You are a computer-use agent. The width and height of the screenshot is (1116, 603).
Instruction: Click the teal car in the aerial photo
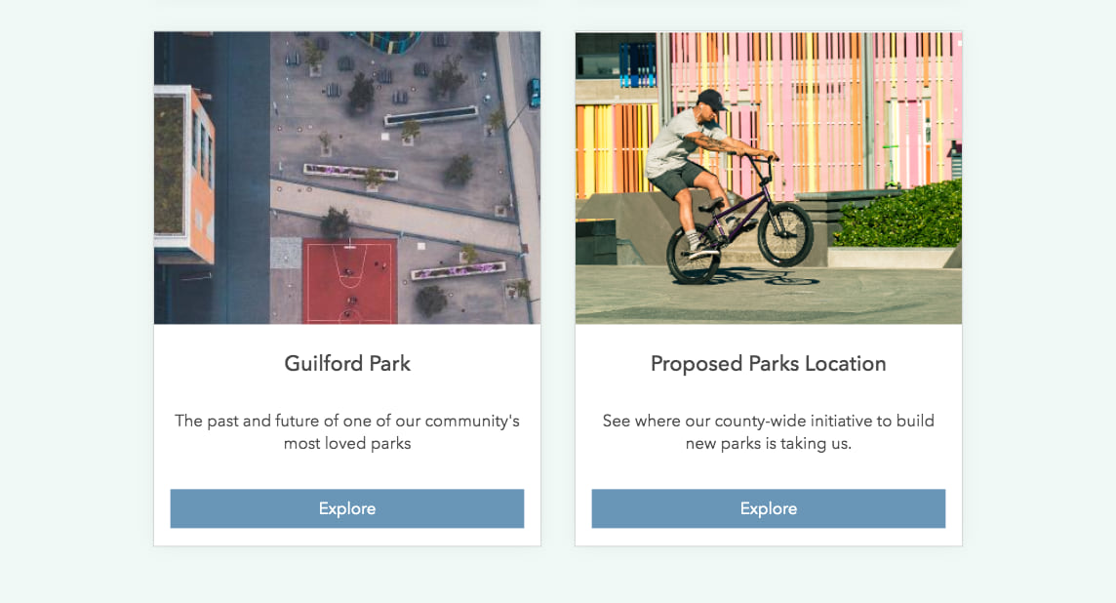(533, 93)
